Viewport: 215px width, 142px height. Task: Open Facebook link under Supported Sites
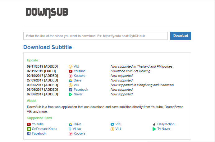click(x=39, y=133)
